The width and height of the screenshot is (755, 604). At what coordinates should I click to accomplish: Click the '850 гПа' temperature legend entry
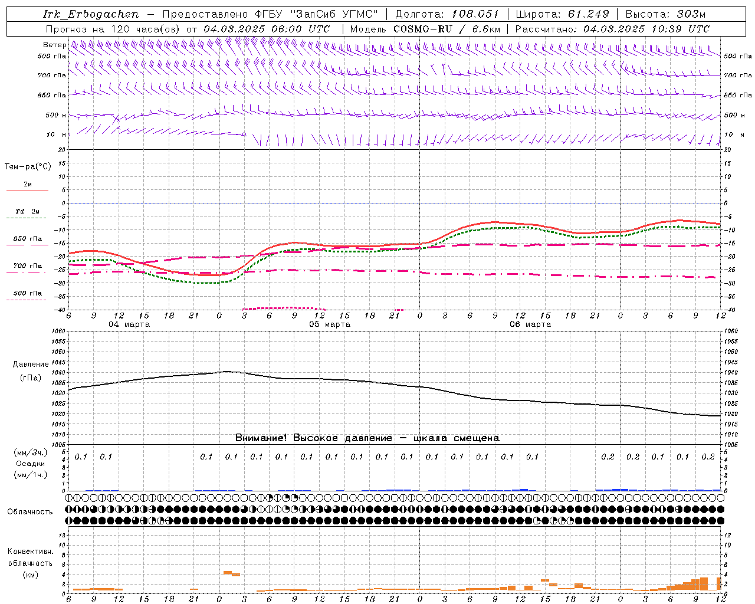28,239
